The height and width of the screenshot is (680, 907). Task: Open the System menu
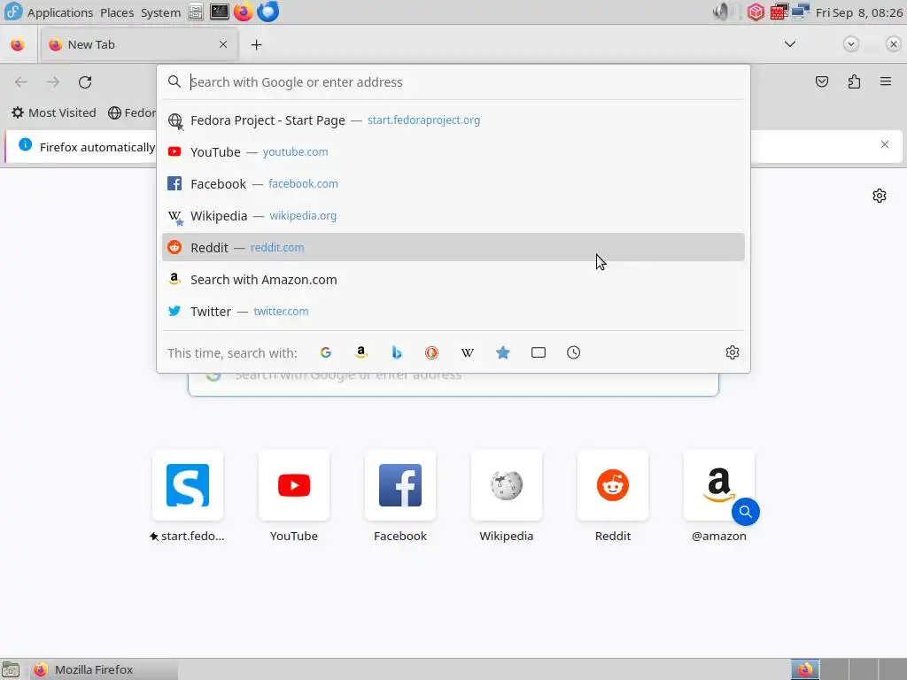[161, 12]
